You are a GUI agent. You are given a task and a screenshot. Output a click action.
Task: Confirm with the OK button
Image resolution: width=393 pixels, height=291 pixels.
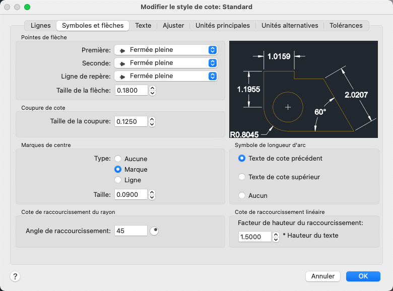363,276
